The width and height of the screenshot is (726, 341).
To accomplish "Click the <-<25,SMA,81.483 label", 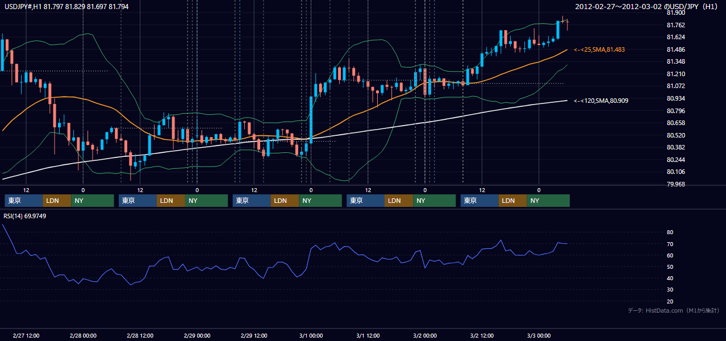I will 599,49.
